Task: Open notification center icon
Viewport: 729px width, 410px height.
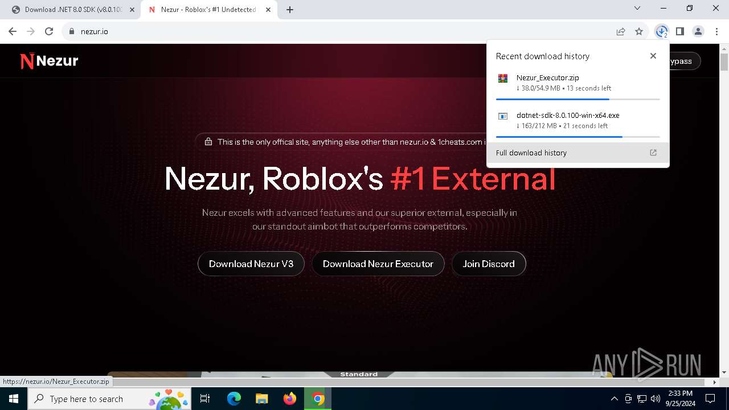Action: (710, 399)
